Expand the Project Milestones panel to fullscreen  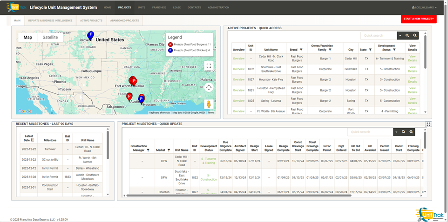click(x=428, y=124)
